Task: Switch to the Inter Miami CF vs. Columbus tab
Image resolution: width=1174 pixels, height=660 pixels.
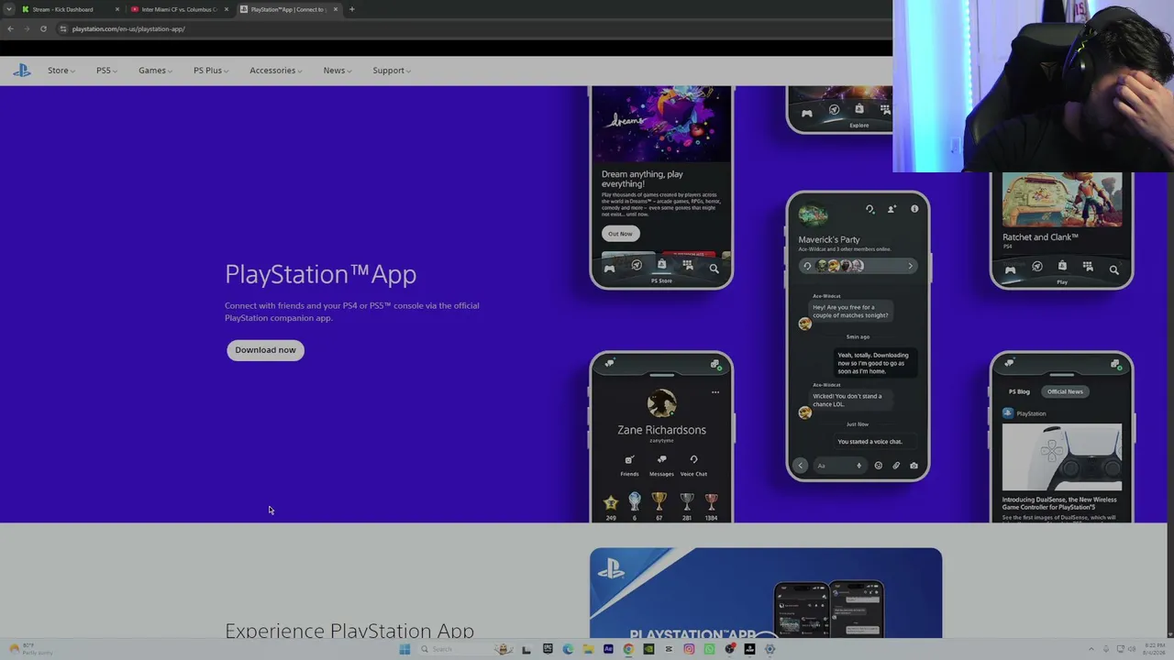Action: (179, 9)
